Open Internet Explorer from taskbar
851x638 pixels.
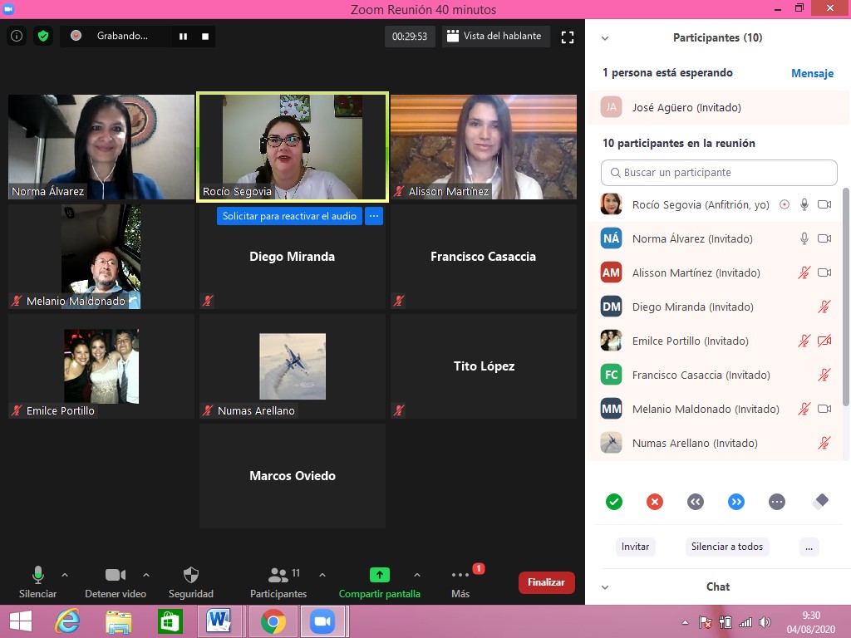[68, 621]
